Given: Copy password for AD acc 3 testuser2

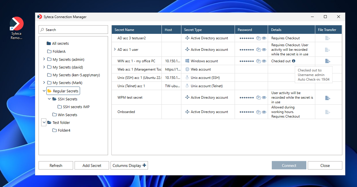Looking at the screenshot, I should (258, 38).
